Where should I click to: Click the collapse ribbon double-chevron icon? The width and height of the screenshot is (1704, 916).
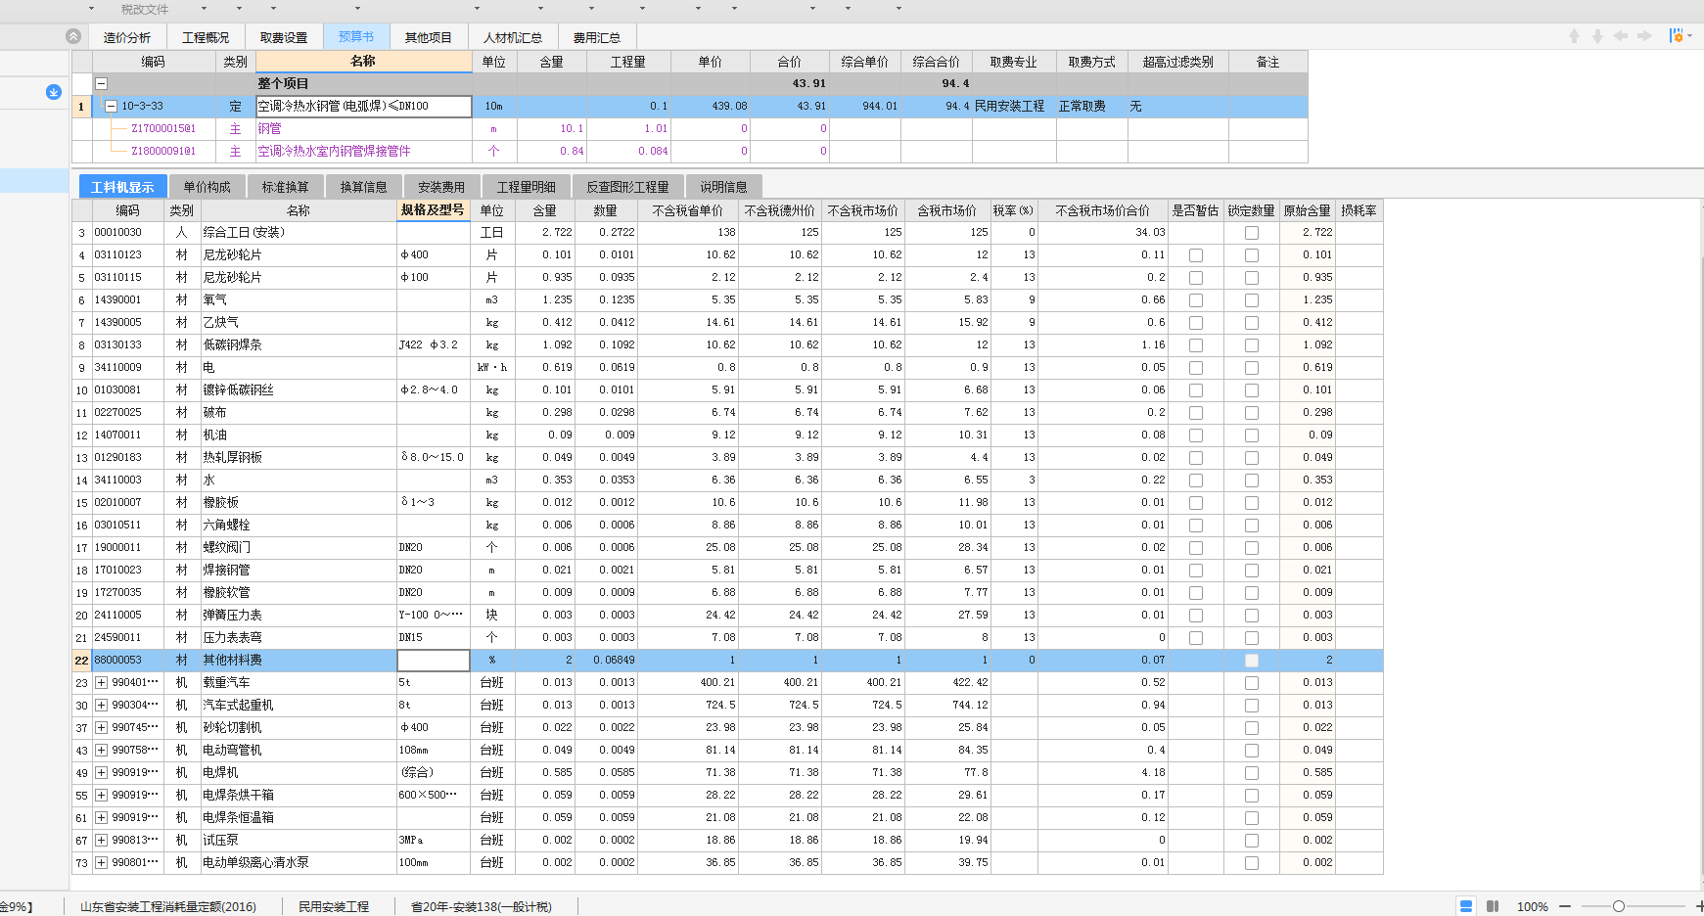pos(73,36)
